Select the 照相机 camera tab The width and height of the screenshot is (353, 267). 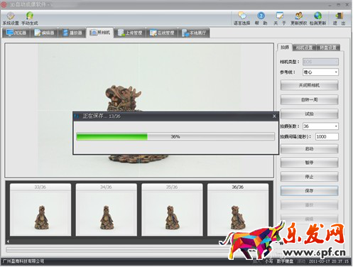pos(100,33)
